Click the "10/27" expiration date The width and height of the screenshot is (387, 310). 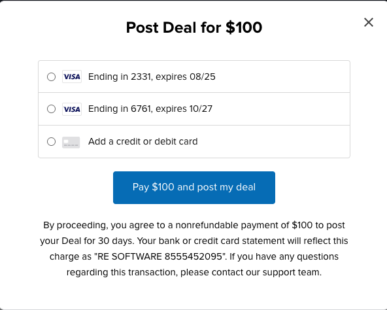coord(201,109)
